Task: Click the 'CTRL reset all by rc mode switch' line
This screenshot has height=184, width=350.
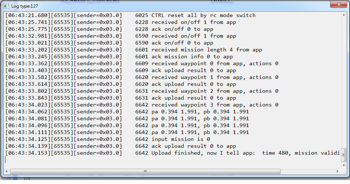Action: click(x=203, y=15)
